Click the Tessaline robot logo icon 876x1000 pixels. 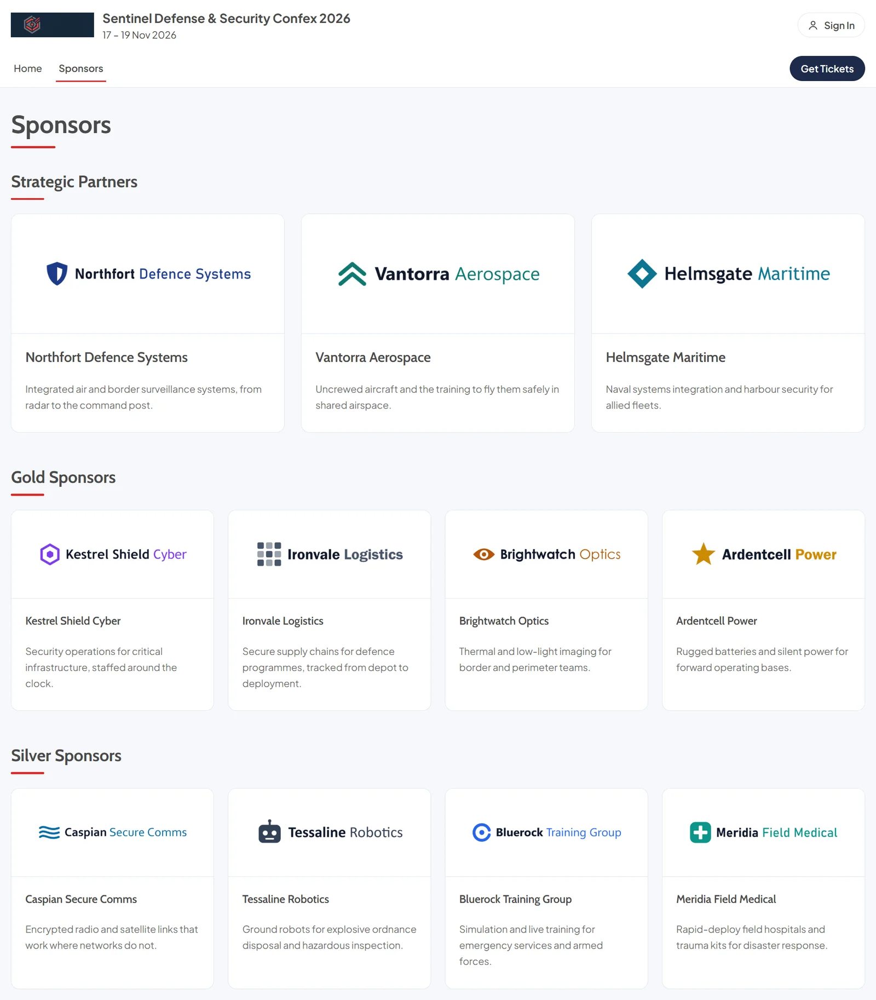pos(269,832)
